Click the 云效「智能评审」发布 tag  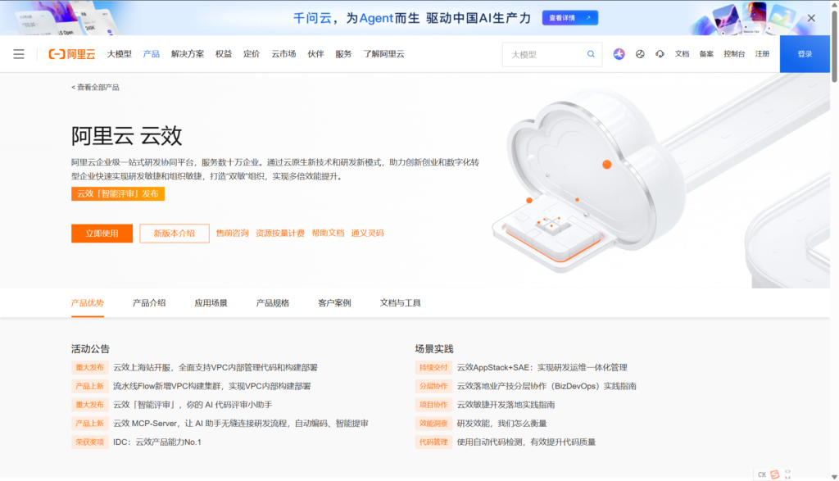pos(118,193)
